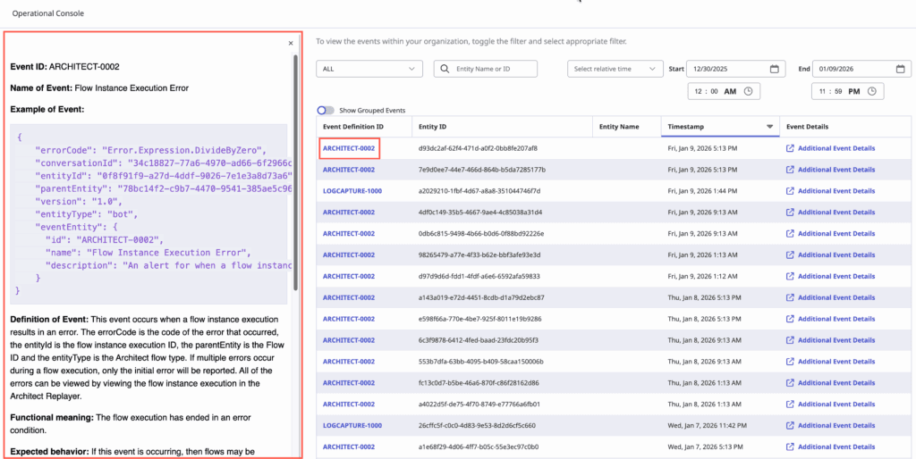
Task: Select entity ID 98265479-a77e-4f33-b62e-bbf3afe93e3d
Action: [479, 255]
